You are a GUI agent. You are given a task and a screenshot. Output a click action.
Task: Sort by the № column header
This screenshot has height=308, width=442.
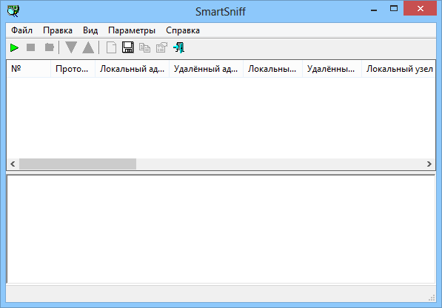28,68
